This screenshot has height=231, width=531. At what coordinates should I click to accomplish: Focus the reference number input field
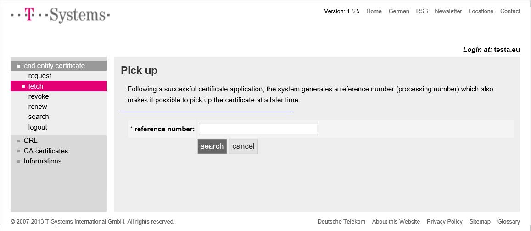coord(258,129)
